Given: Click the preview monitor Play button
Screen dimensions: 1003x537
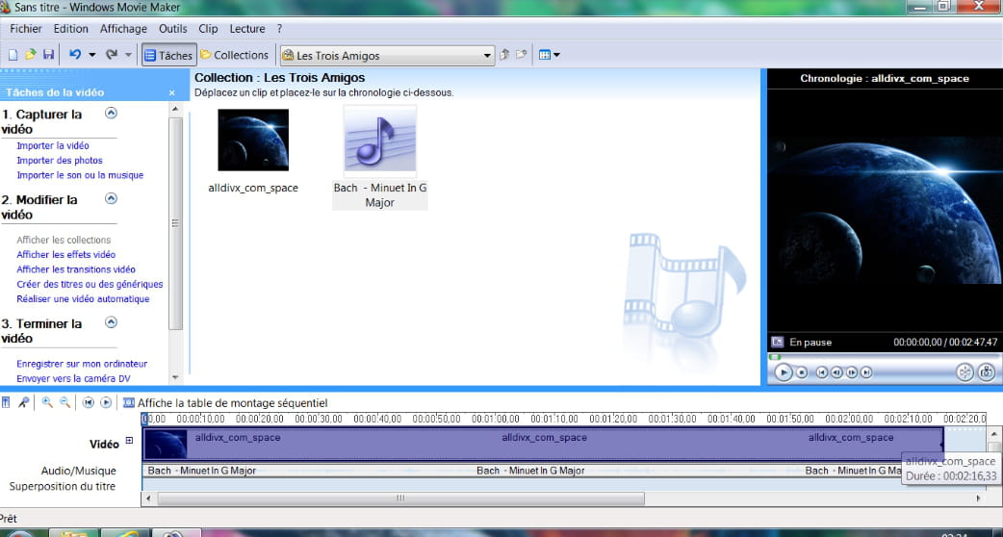Looking at the screenshot, I should [x=783, y=372].
